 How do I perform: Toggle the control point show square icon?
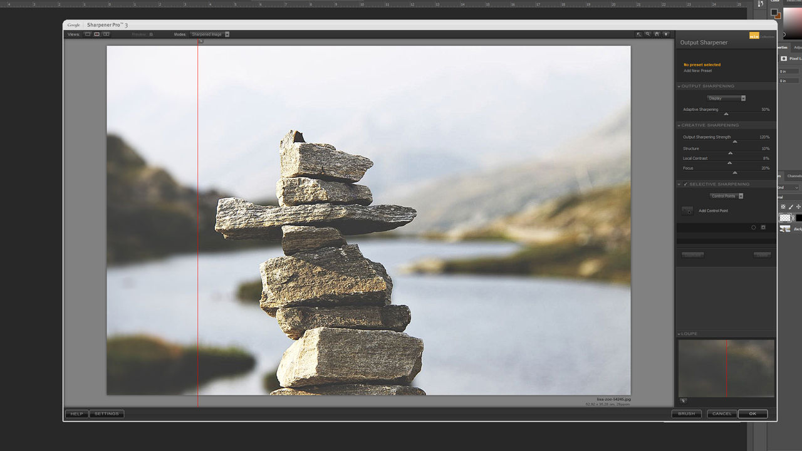(763, 227)
